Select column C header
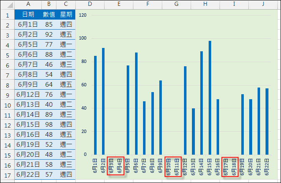281x183 pixels. point(66,4)
